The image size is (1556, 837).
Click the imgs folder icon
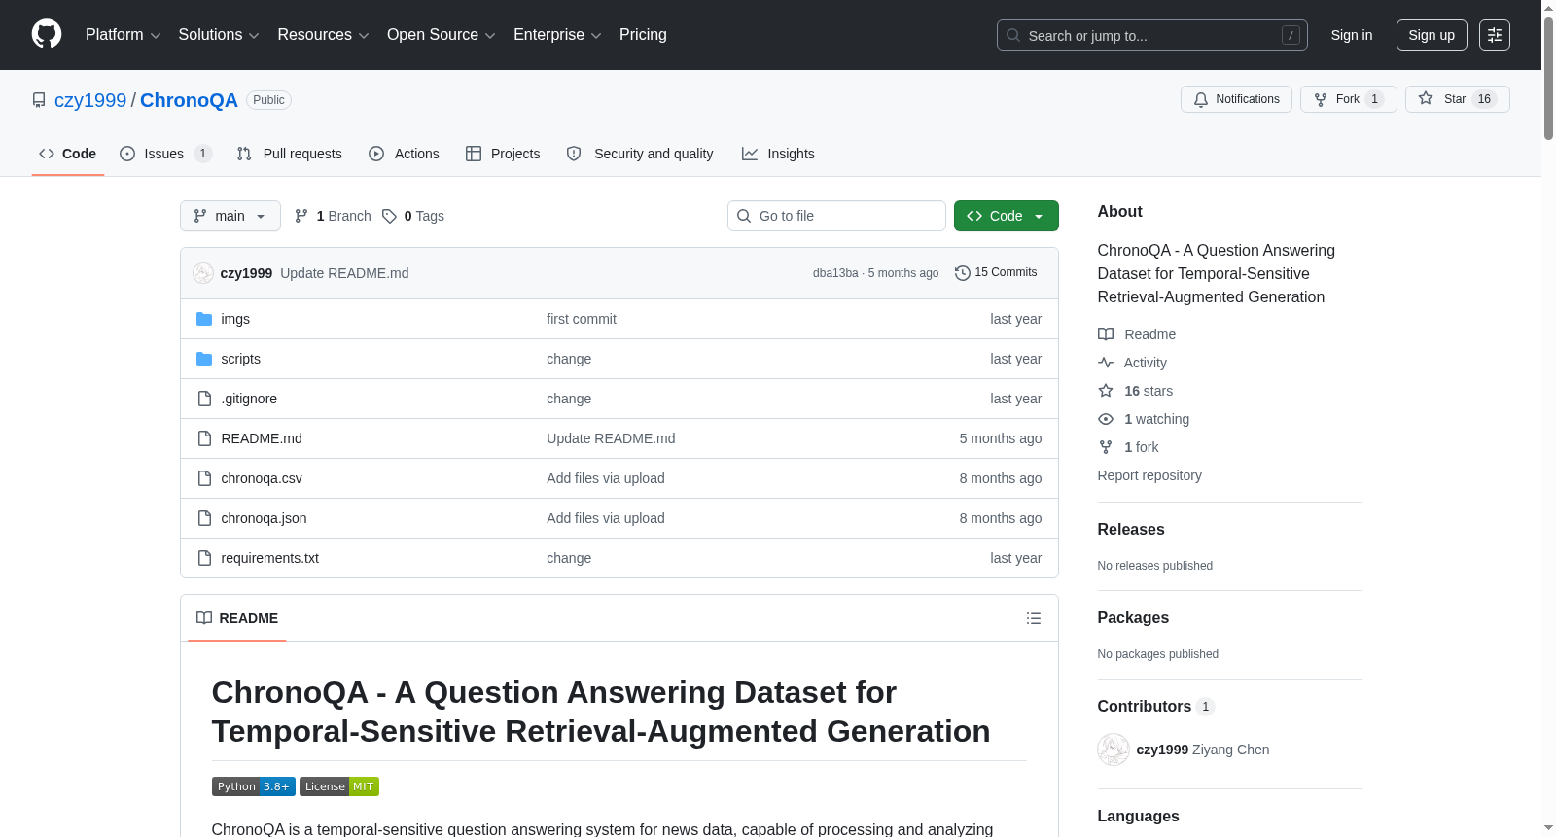(x=204, y=319)
